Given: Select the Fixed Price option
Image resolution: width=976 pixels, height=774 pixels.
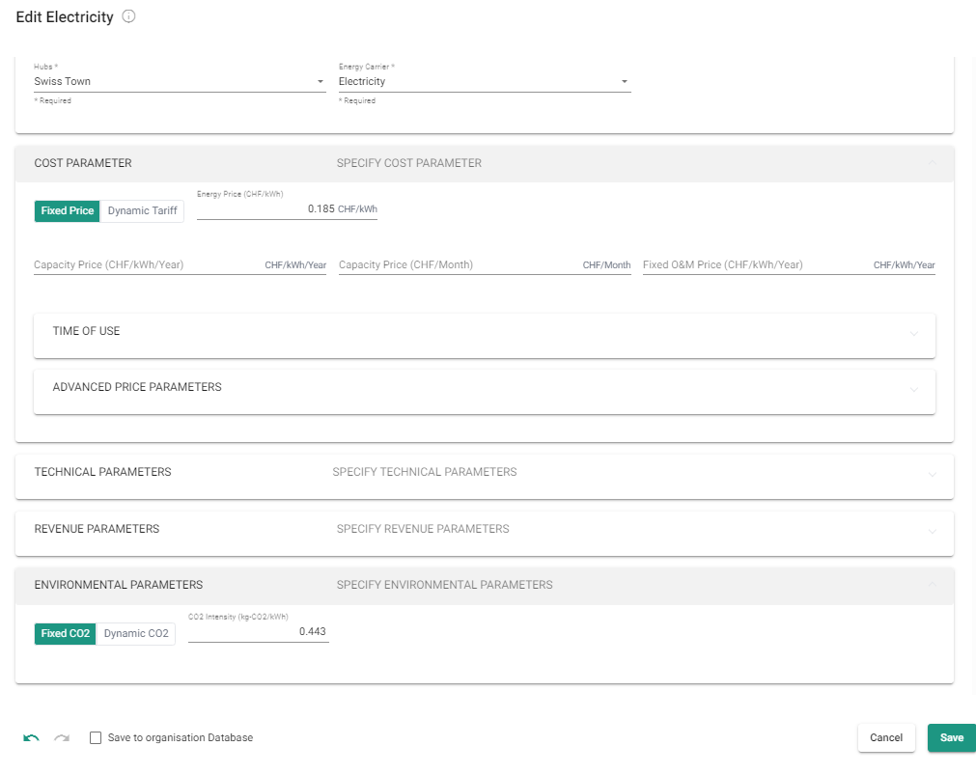Looking at the screenshot, I should coord(68,210).
